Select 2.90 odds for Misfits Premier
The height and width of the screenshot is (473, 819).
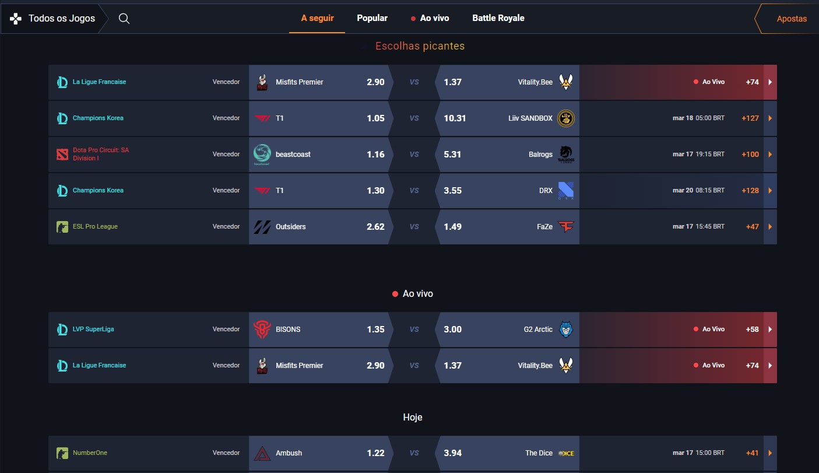click(x=375, y=82)
